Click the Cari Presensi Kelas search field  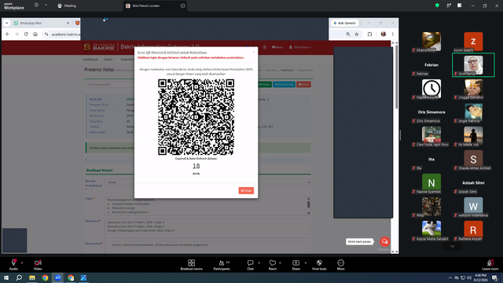[x=110, y=84]
